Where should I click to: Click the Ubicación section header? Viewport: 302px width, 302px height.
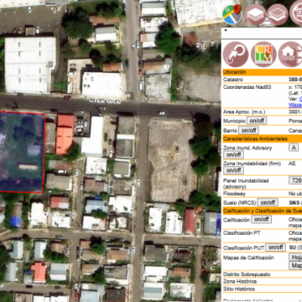(262, 72)
